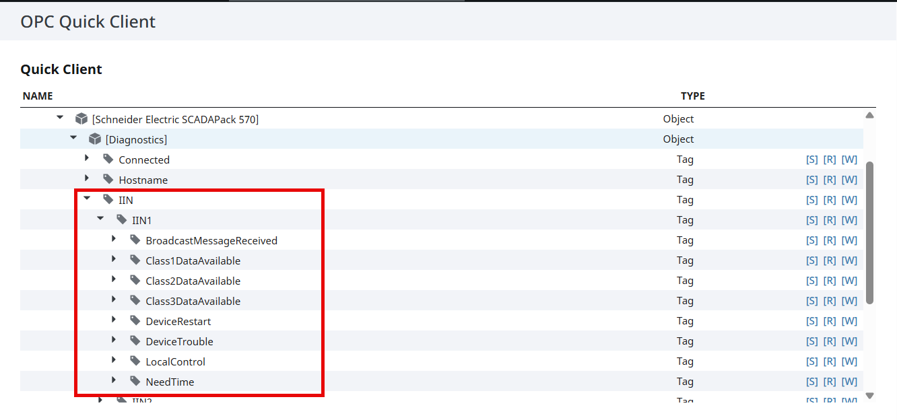Click the tag icon beside Class2DataAvailable

(x=135, y=280)
